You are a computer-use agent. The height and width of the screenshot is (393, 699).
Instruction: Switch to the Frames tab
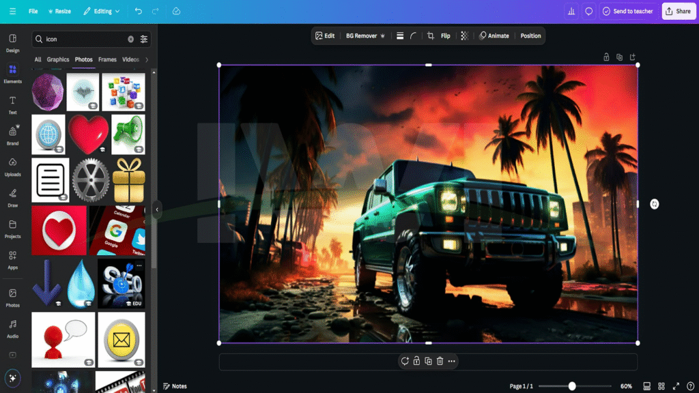[107, 59]
